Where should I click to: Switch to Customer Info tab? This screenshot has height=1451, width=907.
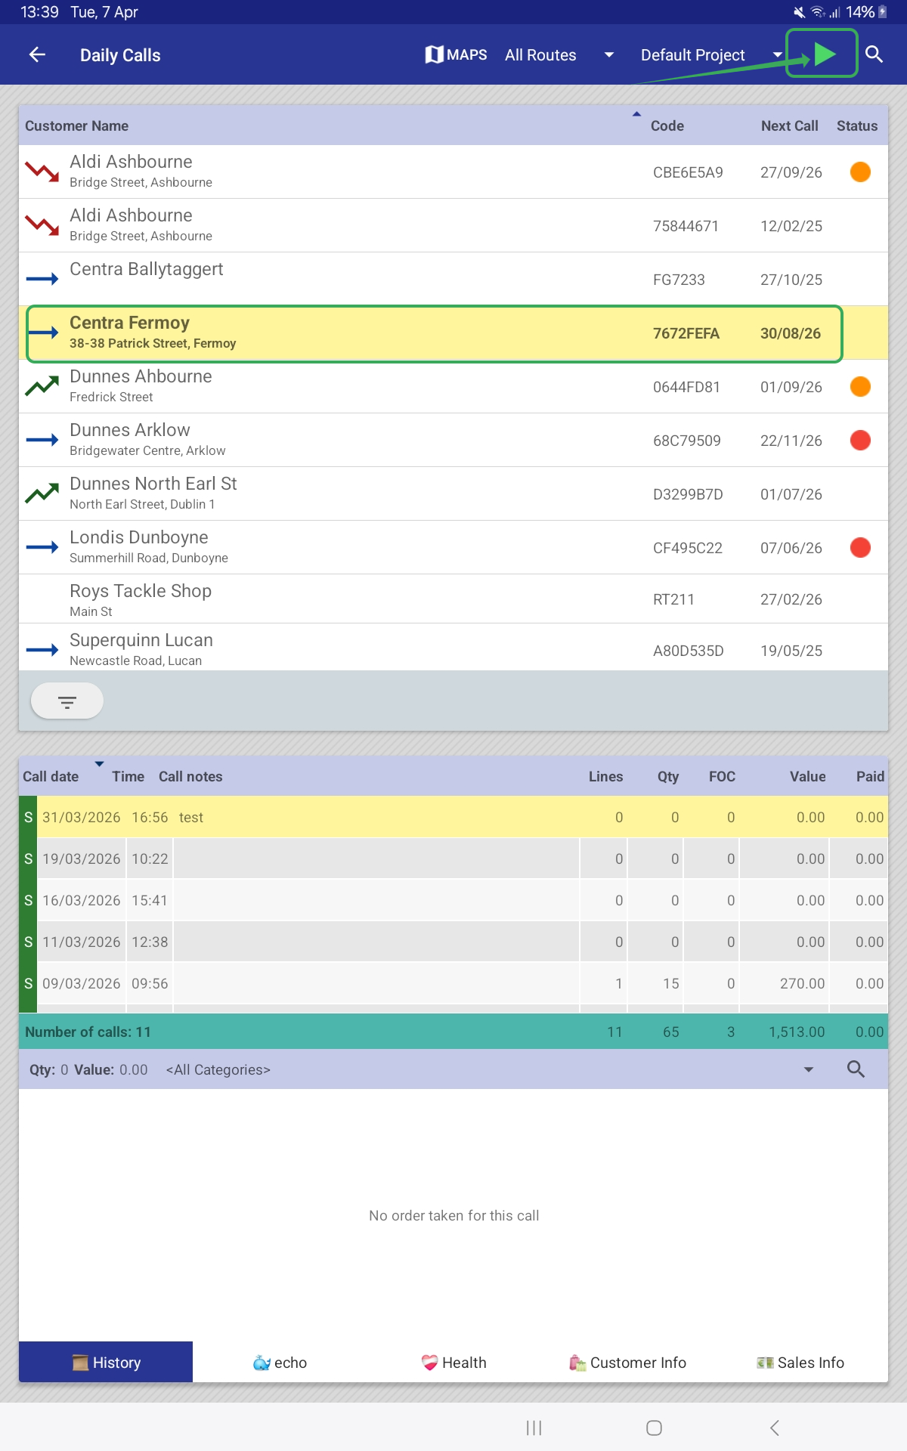pos(627,1362)
